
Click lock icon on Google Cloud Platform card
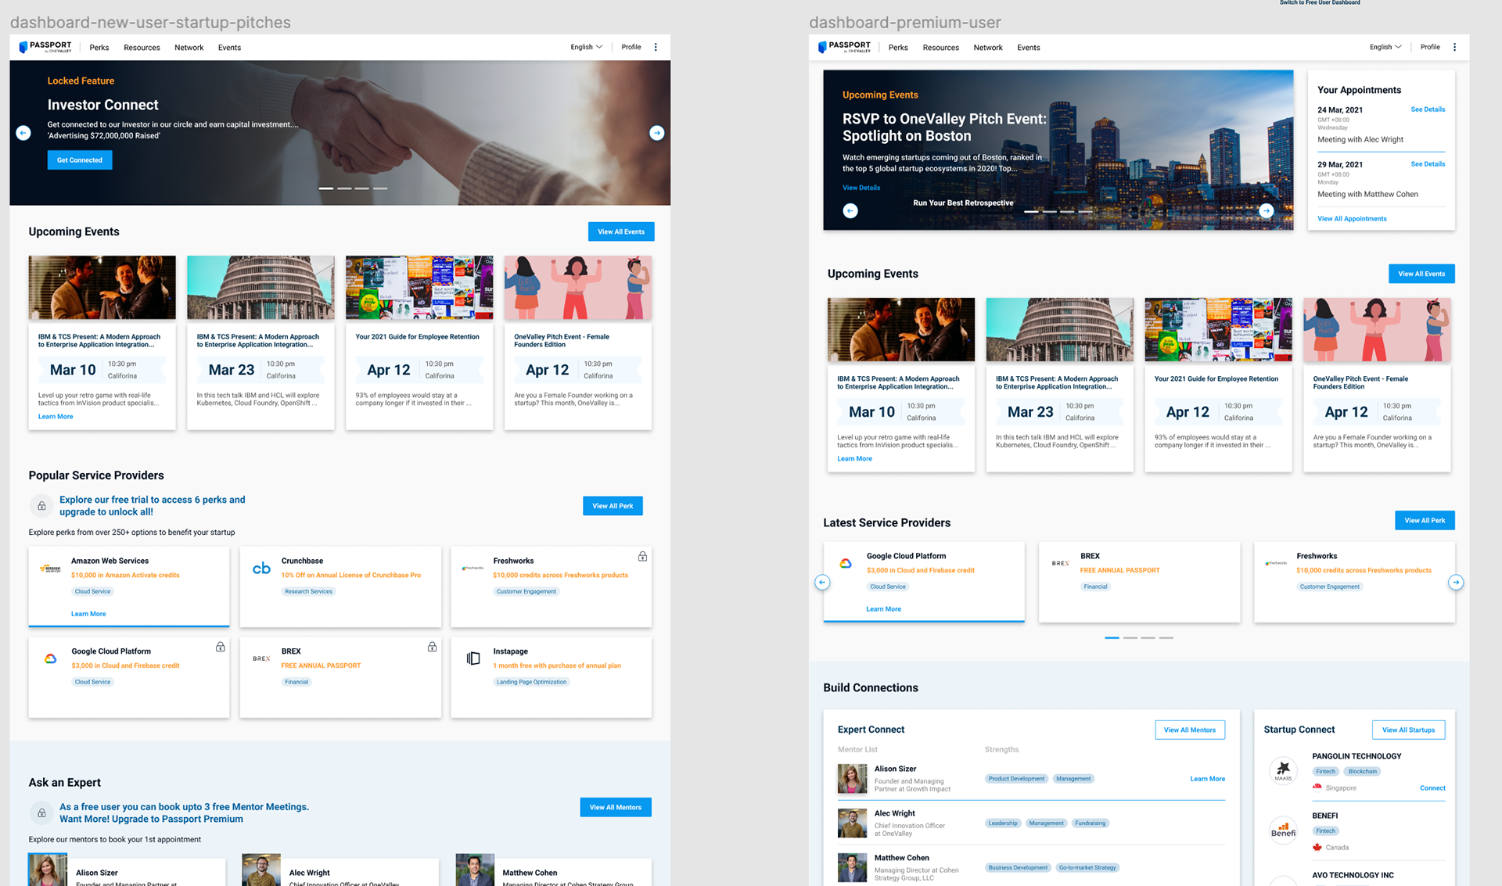coord(221,647)
